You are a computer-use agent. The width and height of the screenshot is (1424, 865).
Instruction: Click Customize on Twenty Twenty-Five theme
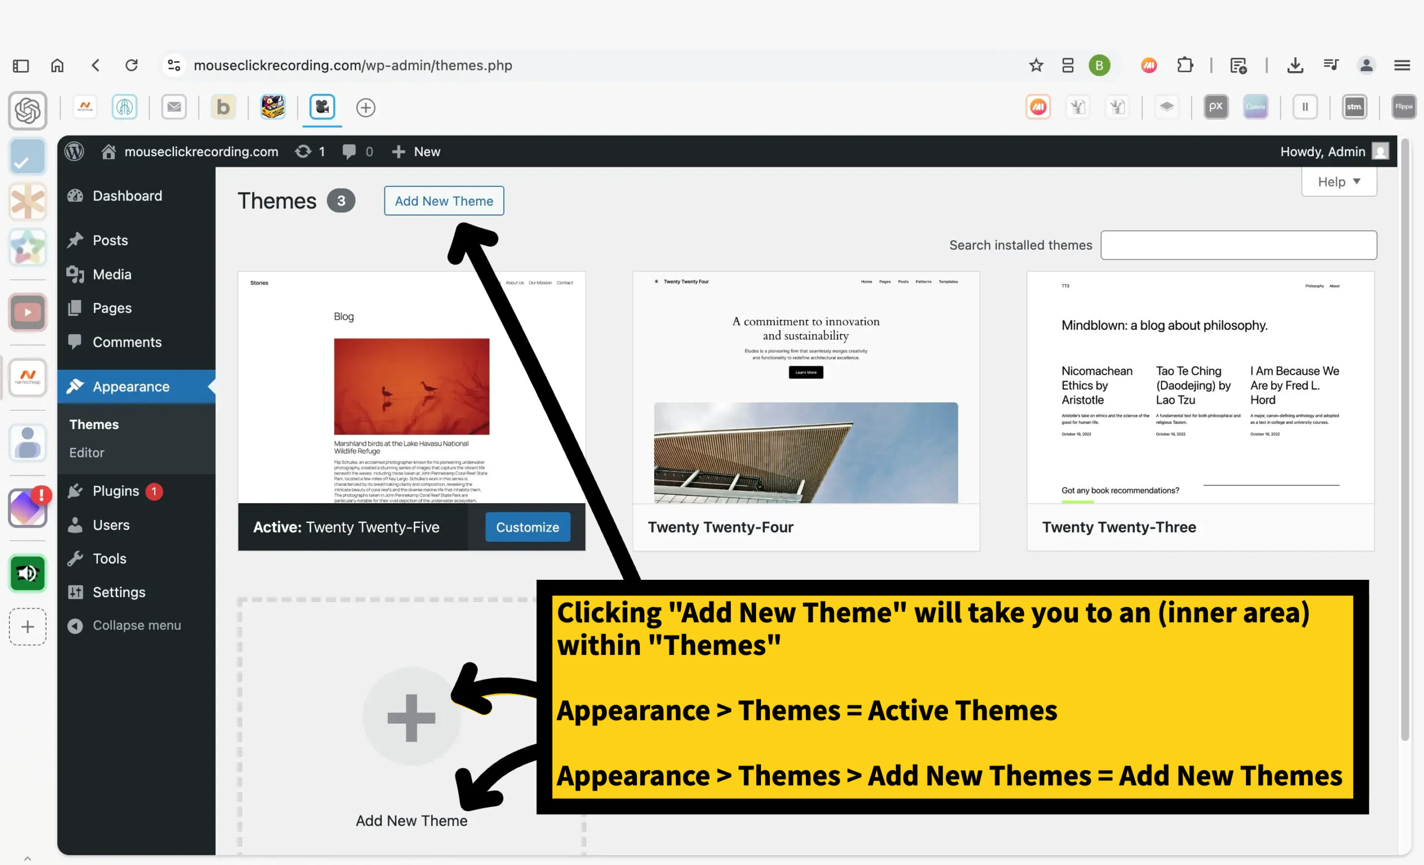527,526
